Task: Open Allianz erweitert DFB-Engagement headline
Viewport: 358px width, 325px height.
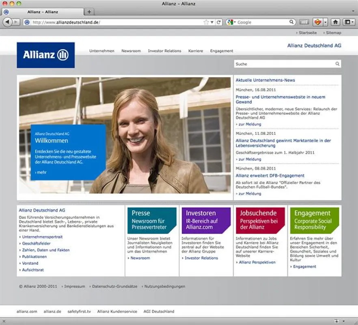Action: pyautogui.click(x=270, y=175)
